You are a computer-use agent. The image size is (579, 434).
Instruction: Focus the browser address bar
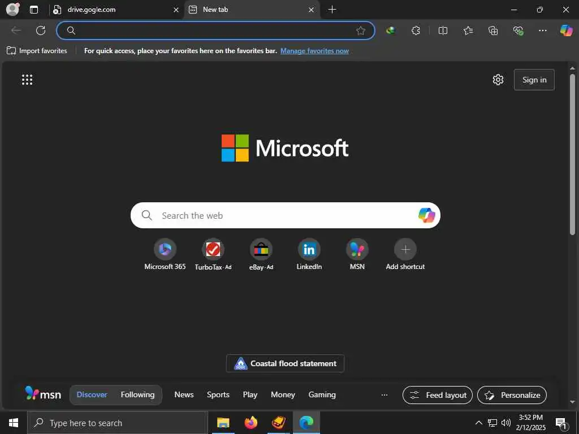point(215,31)
